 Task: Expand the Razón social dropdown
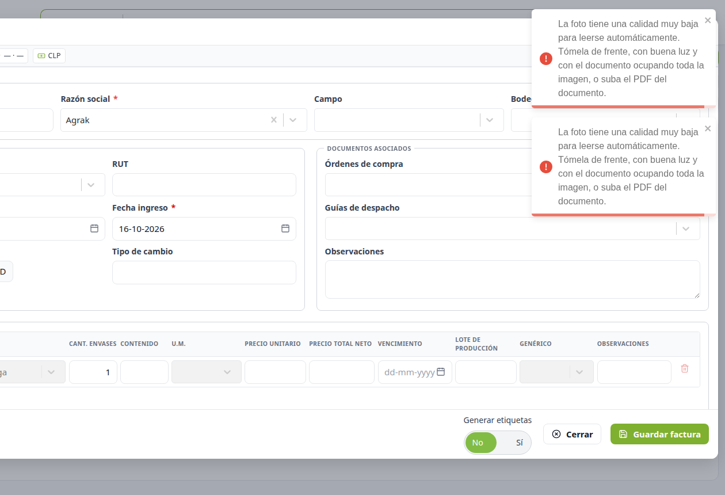pyautogui.click(x=293, y=120)
